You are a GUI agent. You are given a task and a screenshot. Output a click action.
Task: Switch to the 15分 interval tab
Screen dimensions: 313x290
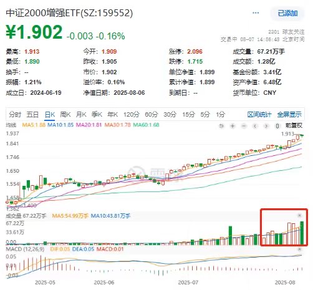[188, 114]
